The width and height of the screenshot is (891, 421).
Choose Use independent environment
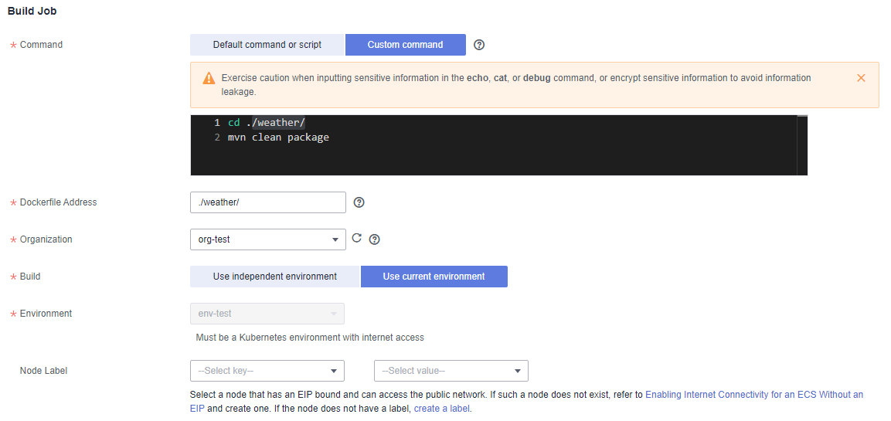pos(275,277)
